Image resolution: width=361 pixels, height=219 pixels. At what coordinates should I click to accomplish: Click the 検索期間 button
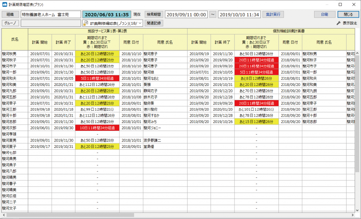154,14
